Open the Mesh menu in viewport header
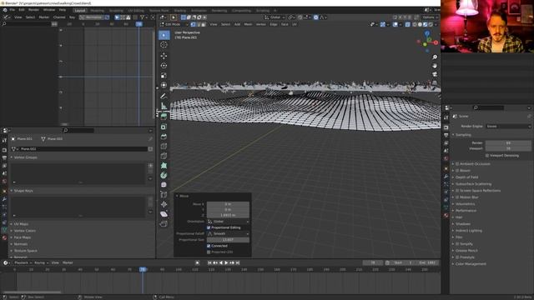 pyautogui.click(x=249, y=24)
